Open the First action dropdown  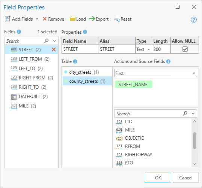click(156, 73)
